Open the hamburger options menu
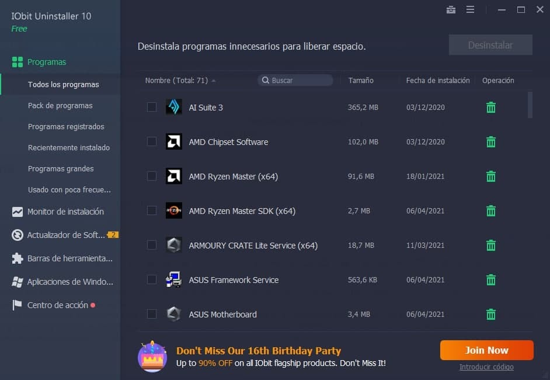Image resolution: width=550 pixels, height=380 pixels. click(470, 9)
